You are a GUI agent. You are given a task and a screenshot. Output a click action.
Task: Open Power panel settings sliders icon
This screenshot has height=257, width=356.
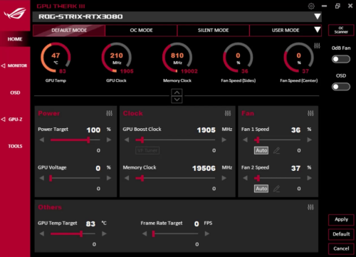pyautogui.click(x=109, y=113)
